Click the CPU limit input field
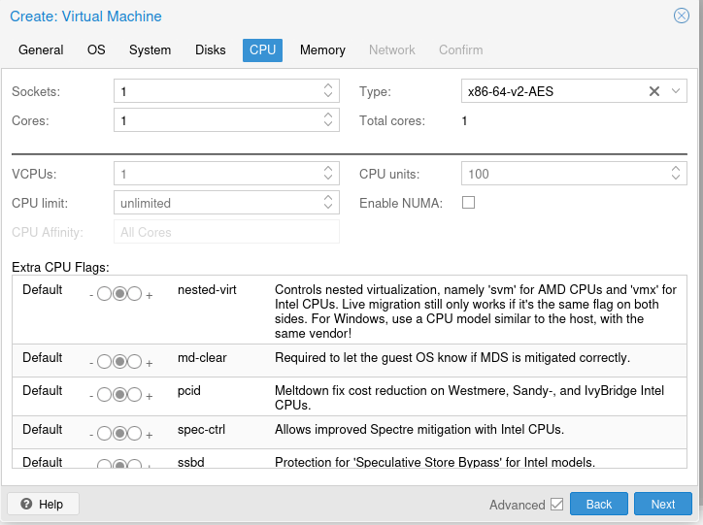This screenshot has width=703, height=525. (218, 203)
